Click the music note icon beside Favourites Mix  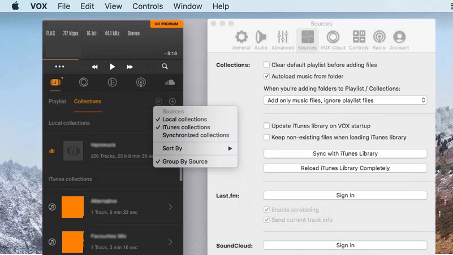52,242
